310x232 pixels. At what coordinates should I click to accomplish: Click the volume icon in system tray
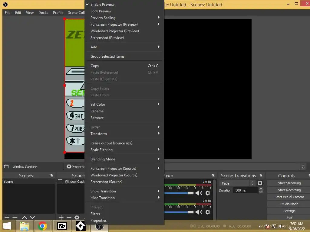click(x=281, y=226)
